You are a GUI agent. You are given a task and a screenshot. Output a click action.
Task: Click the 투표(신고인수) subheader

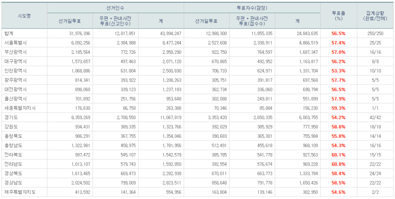(x=116, y=23)
